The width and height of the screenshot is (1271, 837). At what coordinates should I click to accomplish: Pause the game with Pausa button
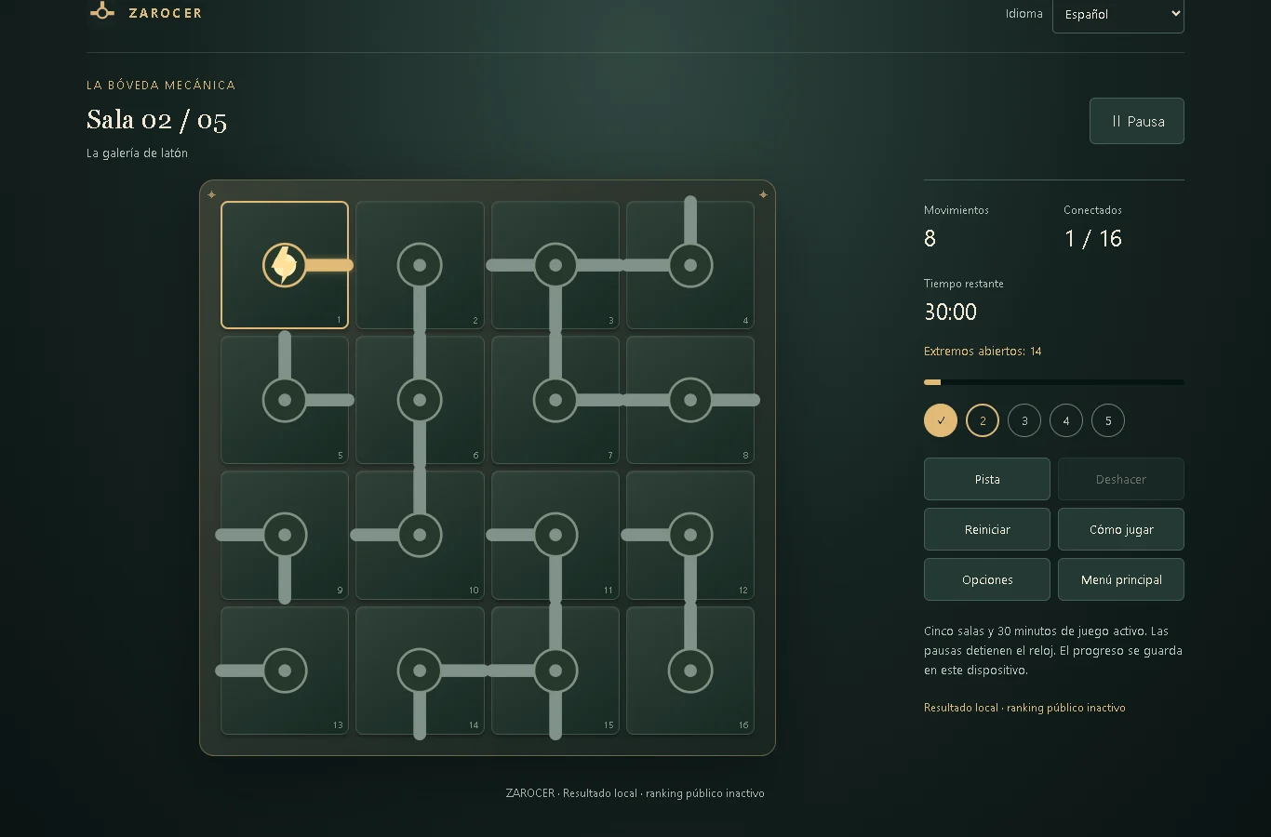click(x=1137, y=121)
